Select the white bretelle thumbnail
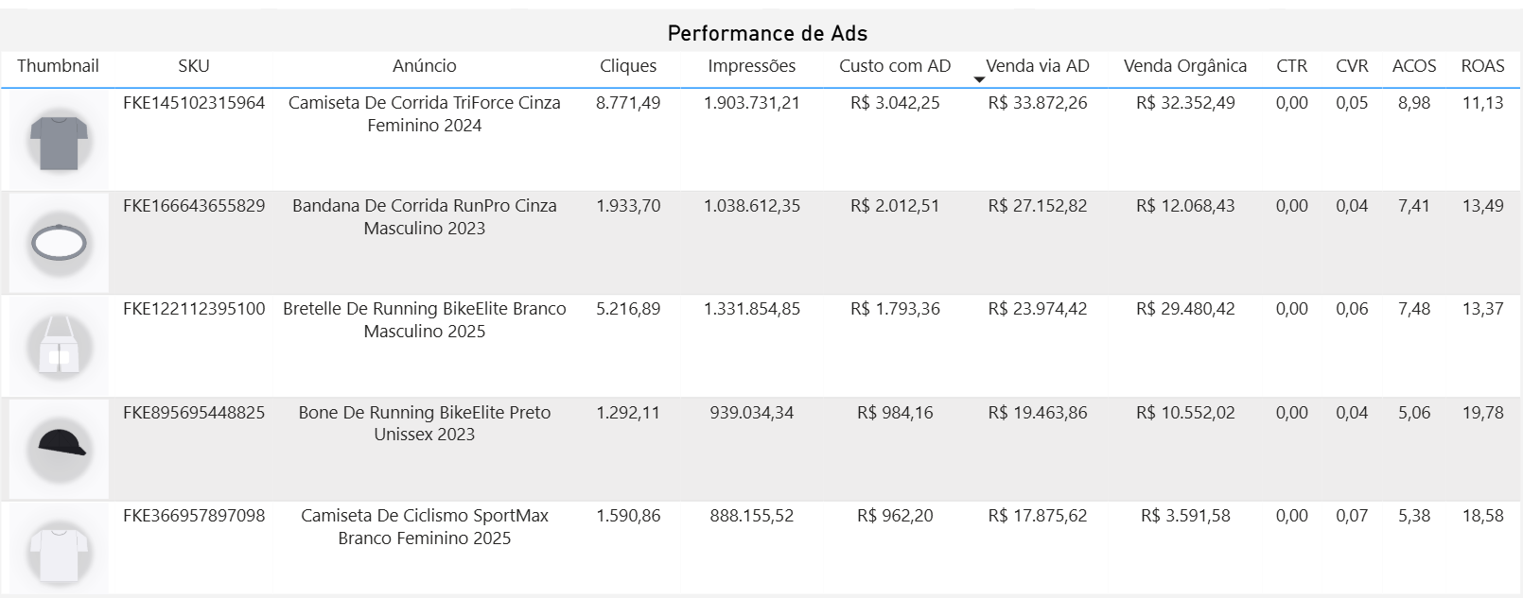The width and height of the screenshot is (1523, 598). pos(59,345)
